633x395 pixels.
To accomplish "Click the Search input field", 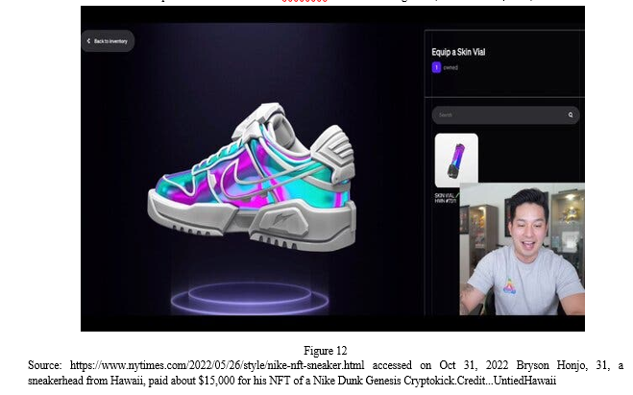I will click(x=505, y=115).
